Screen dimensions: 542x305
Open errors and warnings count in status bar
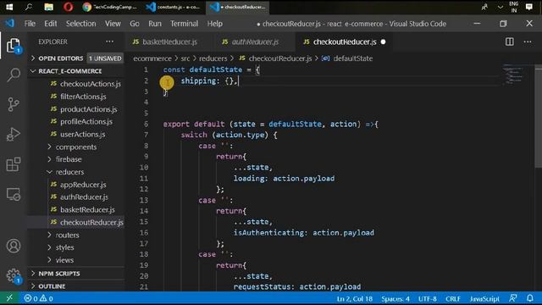[38, 298]
